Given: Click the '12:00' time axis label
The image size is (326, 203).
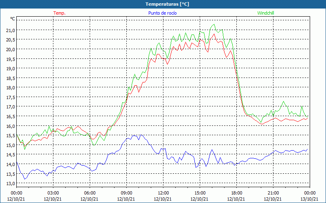Looking at the screenshot, I should click(x=163, y=193).
